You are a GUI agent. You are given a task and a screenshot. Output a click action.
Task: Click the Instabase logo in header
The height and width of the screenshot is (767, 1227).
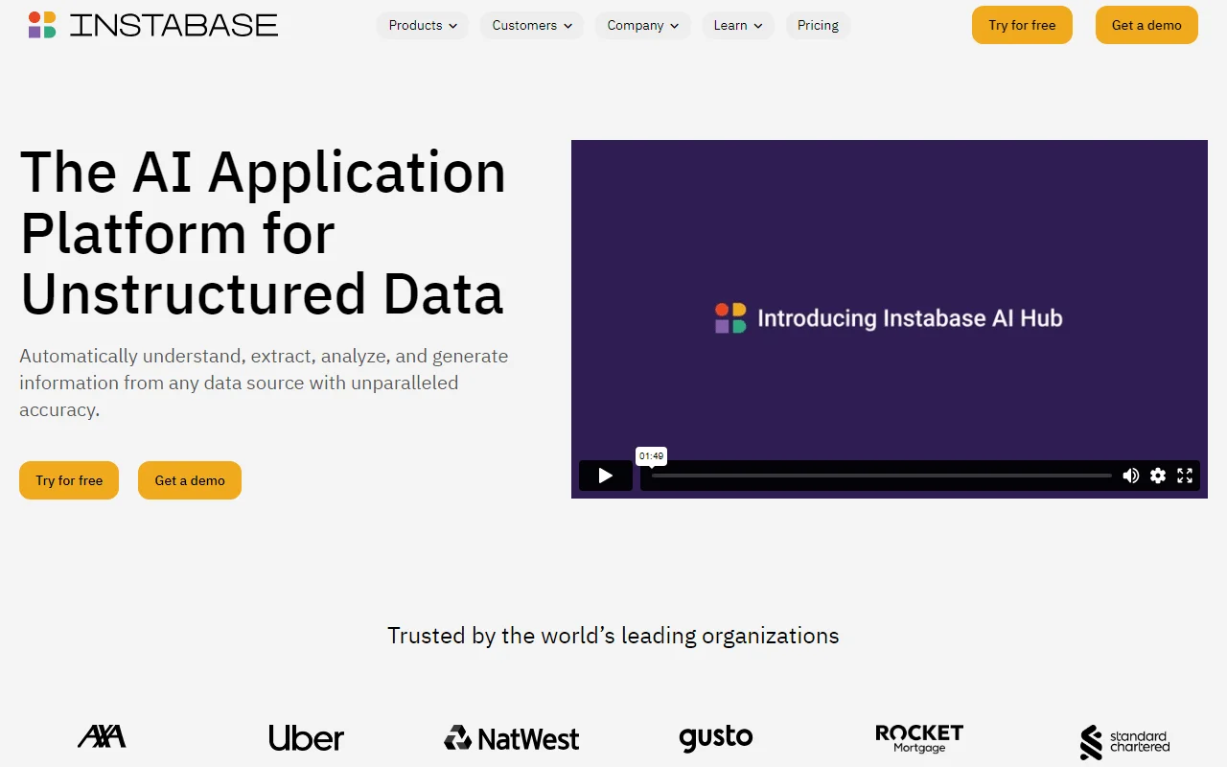click(153, 25)
